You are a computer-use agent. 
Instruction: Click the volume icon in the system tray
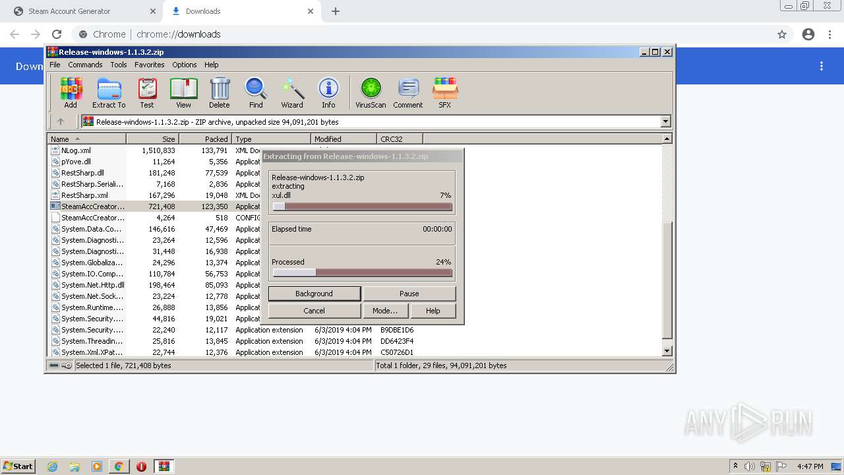[750, 466]
